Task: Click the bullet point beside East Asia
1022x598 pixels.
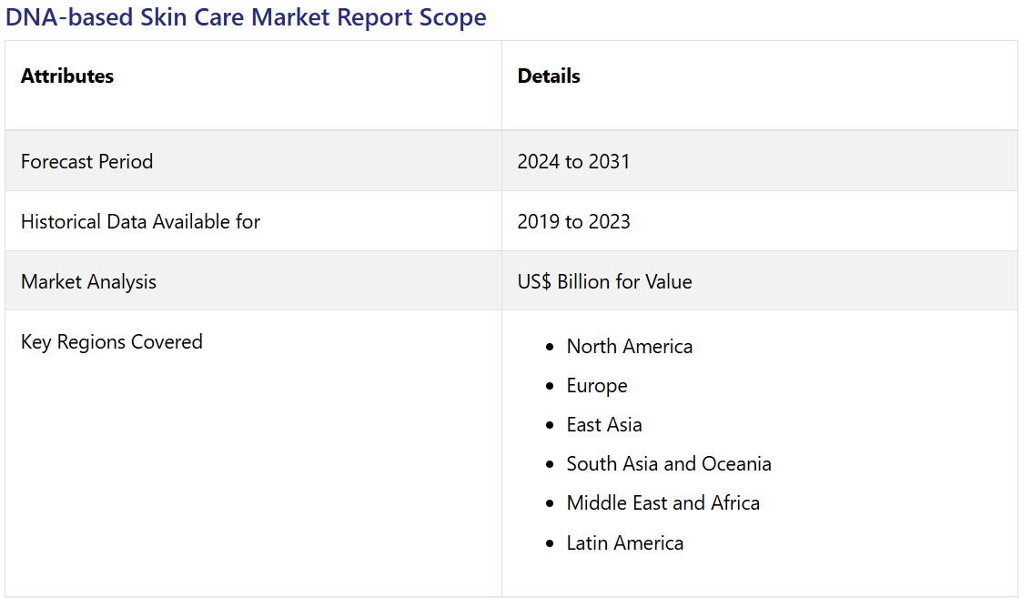Action: click(549, 426)
